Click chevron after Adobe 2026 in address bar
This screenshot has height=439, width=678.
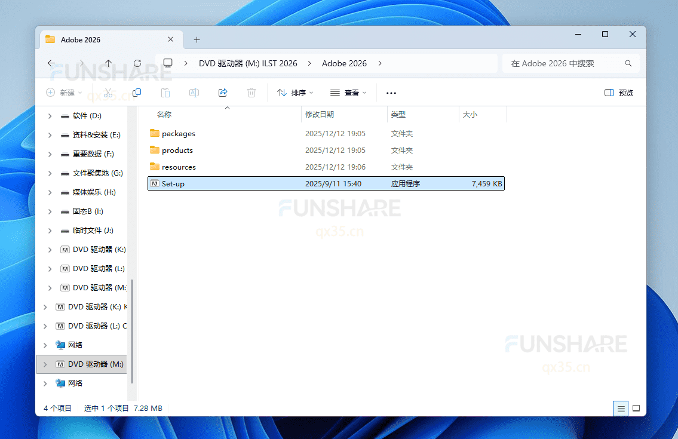[380, 63]
